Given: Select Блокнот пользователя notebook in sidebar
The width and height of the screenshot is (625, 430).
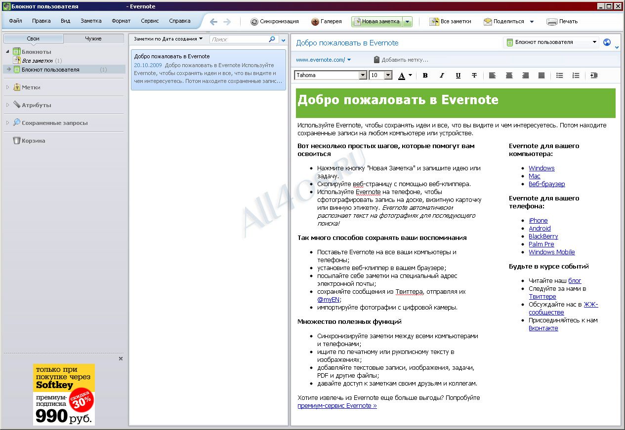Looking at the screenshot, I should click(x=64, y=70).
